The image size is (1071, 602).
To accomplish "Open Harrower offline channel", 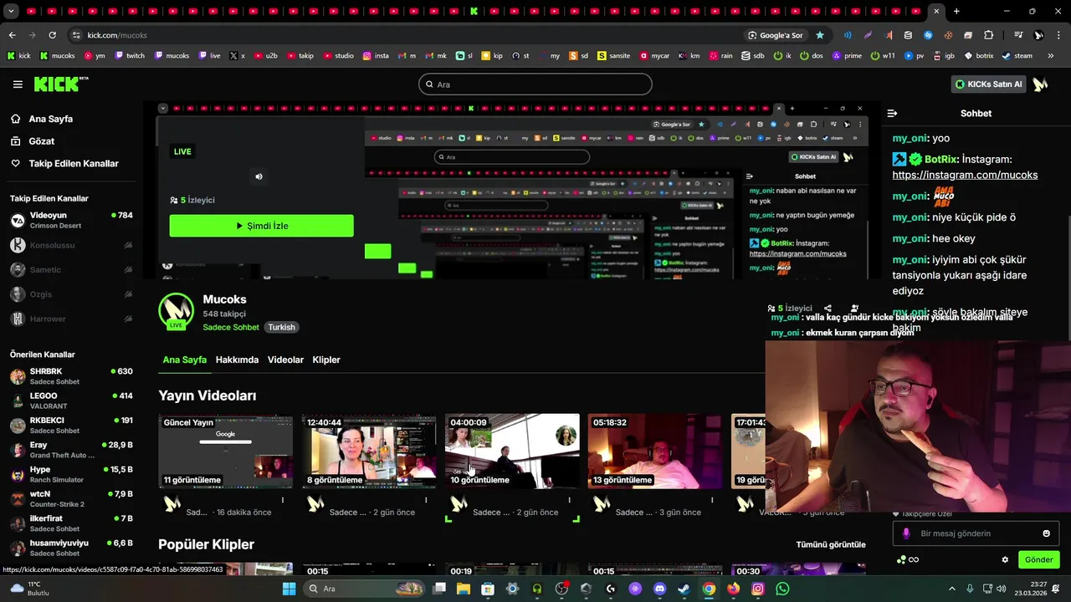I will click(71, 319).
